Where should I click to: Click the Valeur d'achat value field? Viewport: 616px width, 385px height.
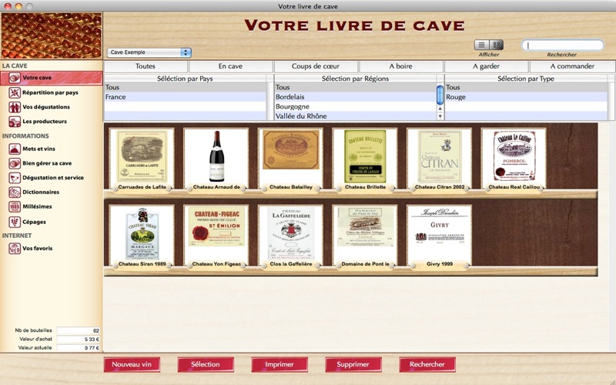79,340
